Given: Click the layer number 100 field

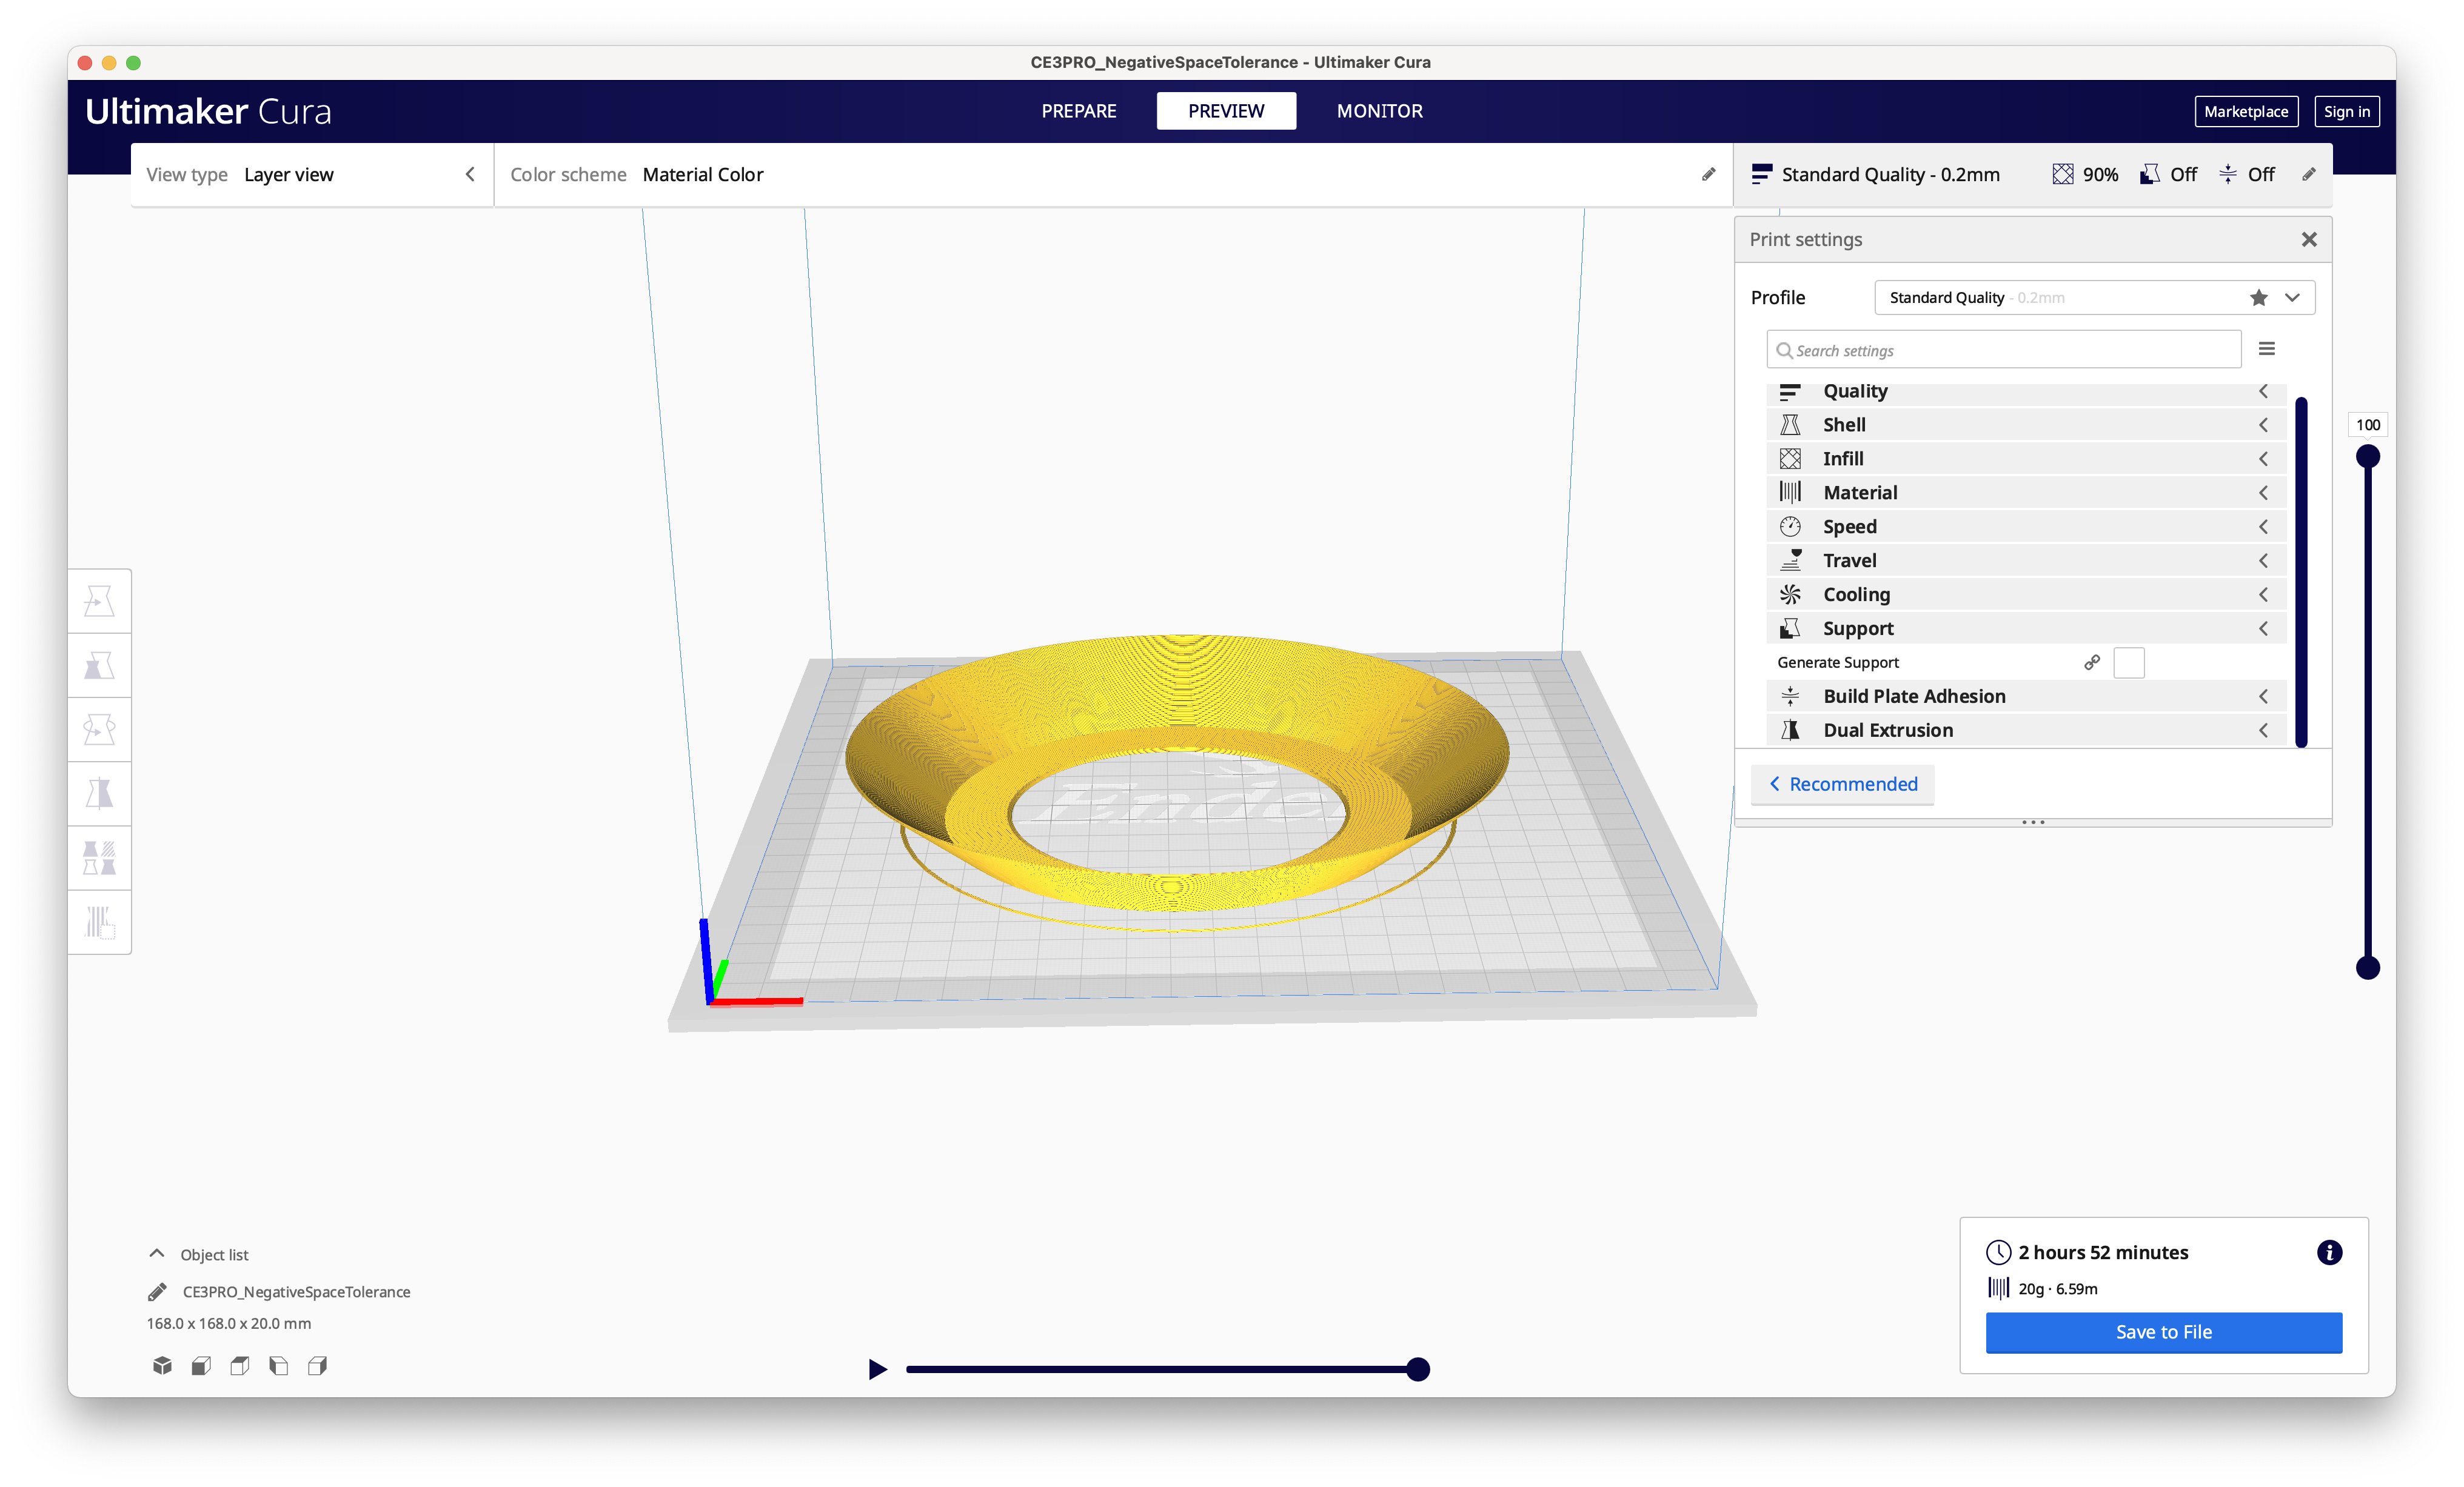Looking at the screenshot, I should coord(2367,425).
